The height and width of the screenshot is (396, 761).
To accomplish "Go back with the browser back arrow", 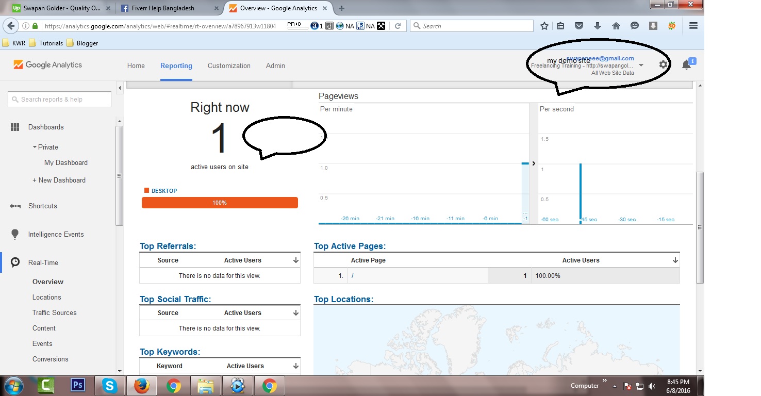I will coord(11,26).
